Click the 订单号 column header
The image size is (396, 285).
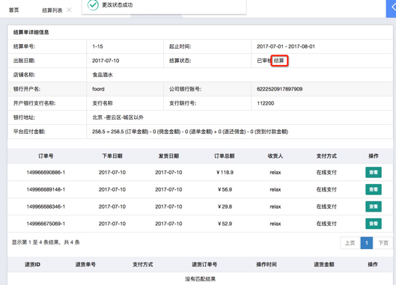pos(46,156)
